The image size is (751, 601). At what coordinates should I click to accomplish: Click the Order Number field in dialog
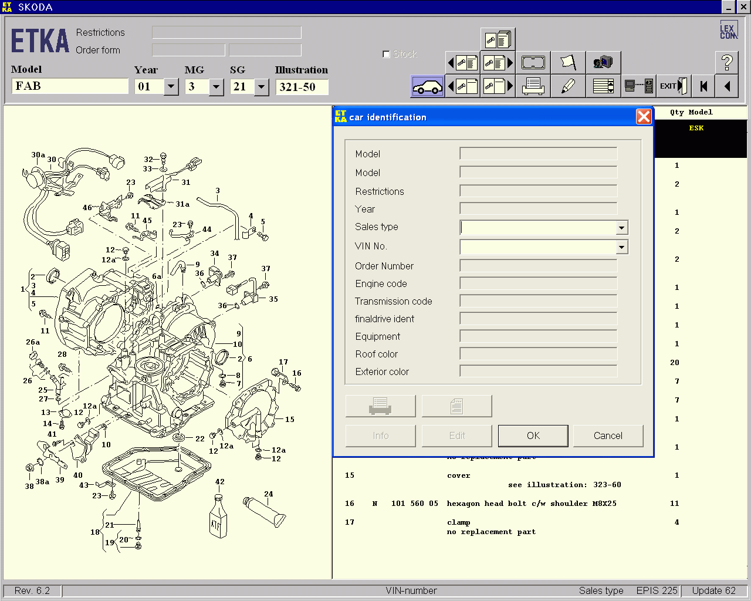point(539,266)
